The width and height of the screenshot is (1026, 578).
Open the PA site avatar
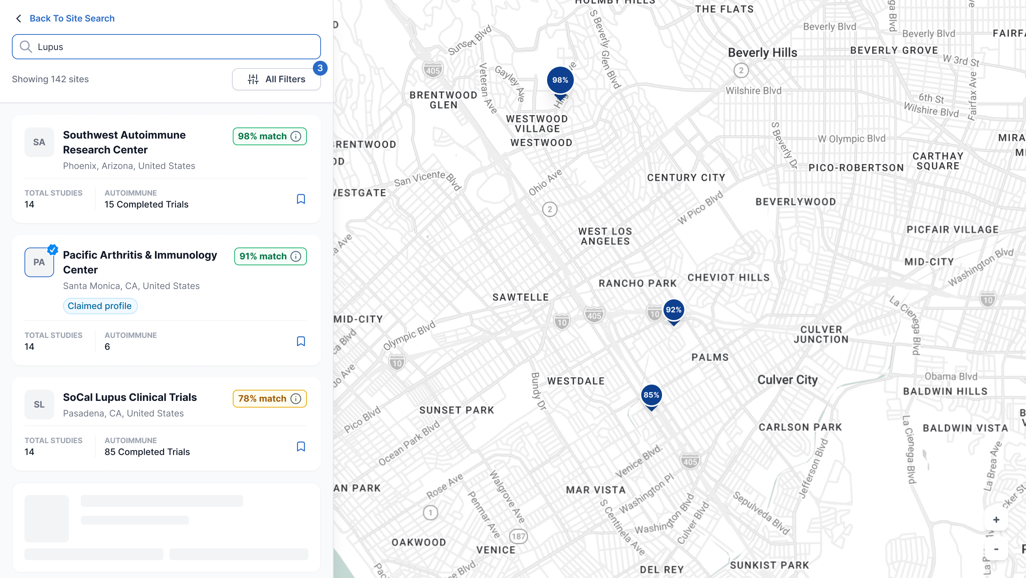pyautogui.click(x=39, y=262)
